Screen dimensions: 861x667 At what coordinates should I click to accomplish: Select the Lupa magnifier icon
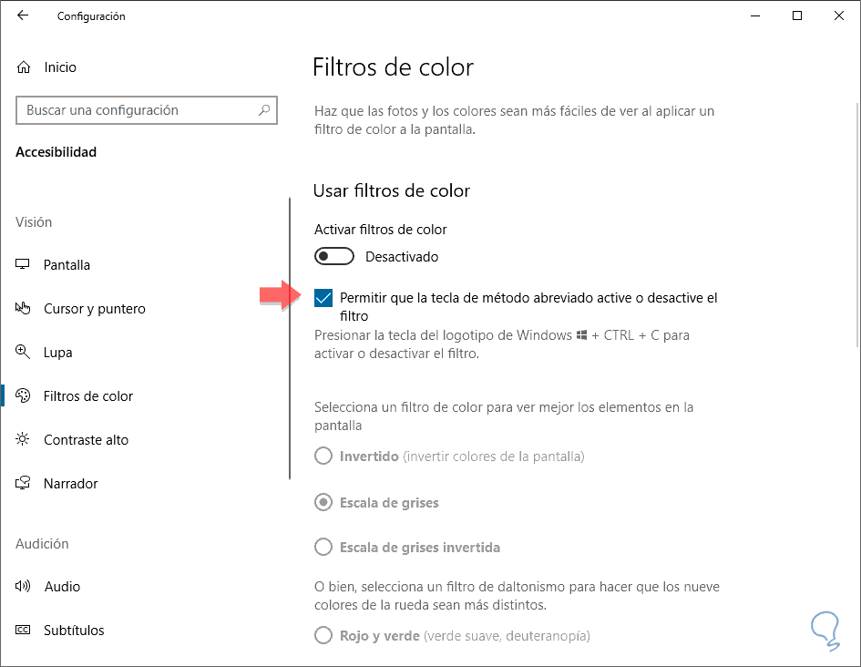click(x=24, y=353)
